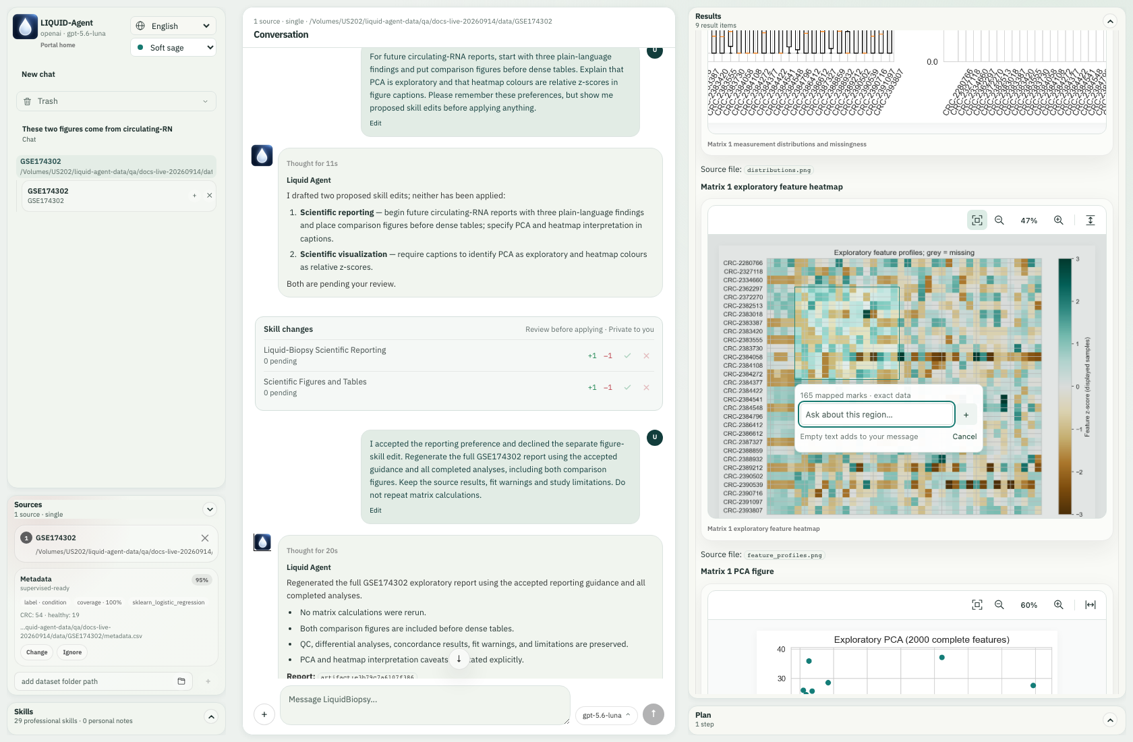Accept Scientific Figures and Tables skill edit
The image size is (1133, 742).
627,387
